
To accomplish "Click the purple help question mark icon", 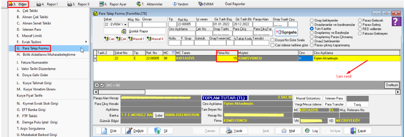I will (396, 22).
